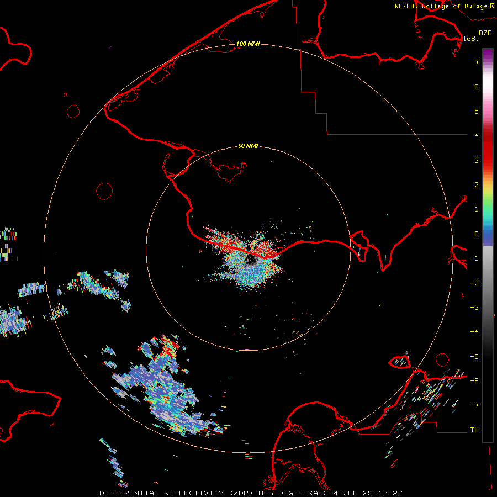Click the -3 dB tick label
Image resolution: width=497 pixels, height=497 pixels.
(x=474, y=308)
